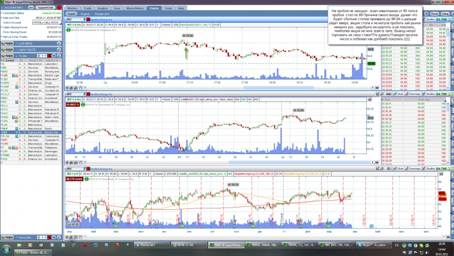Click scissors icon in daily chart toolbar
The width and height of the screenshot is (454, 256).
[377, 168]
